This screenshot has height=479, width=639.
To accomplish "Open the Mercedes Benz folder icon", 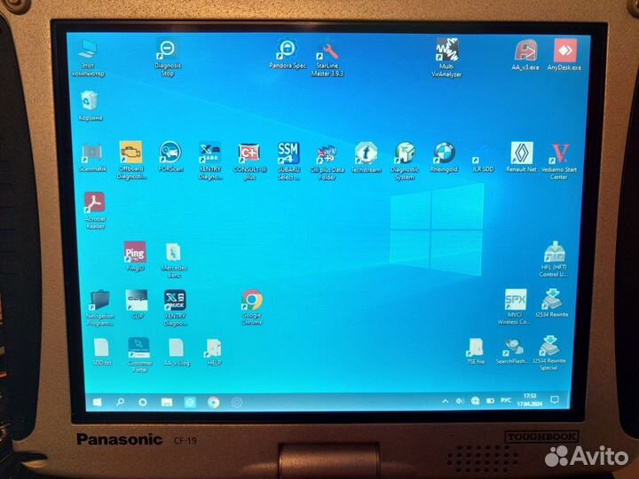I will pos(174,260).
